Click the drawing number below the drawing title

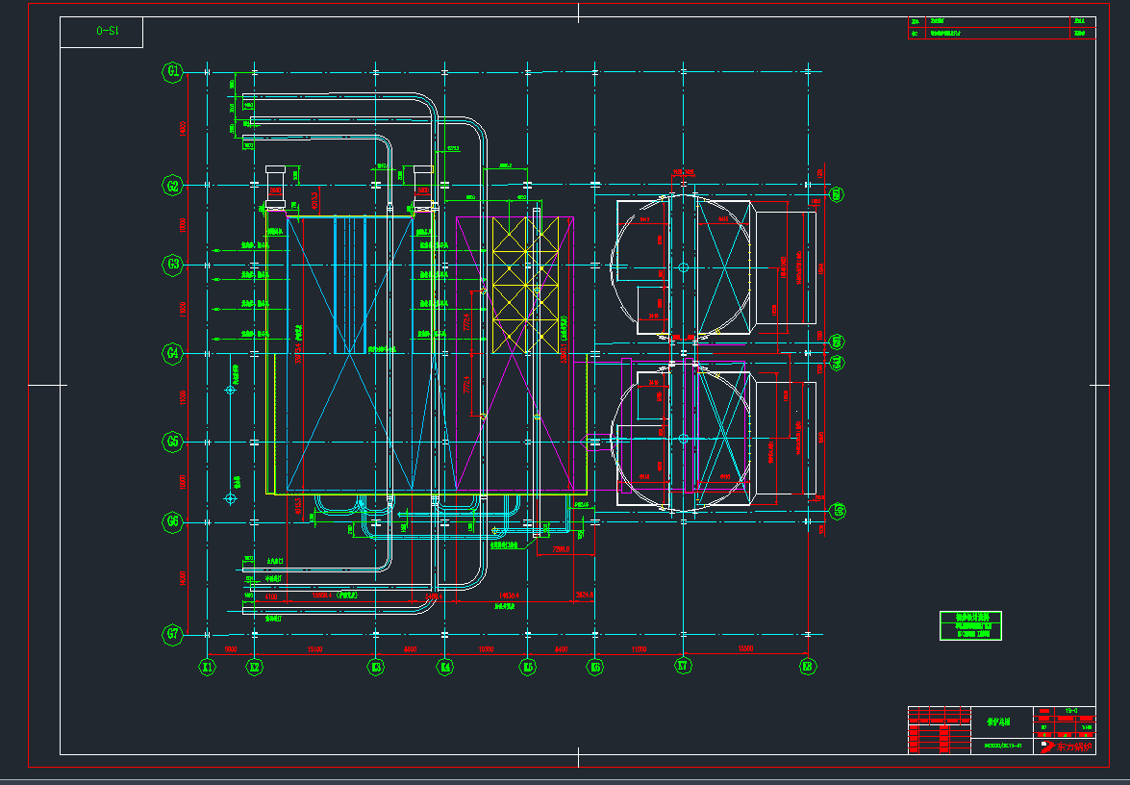pos(1004,746)
